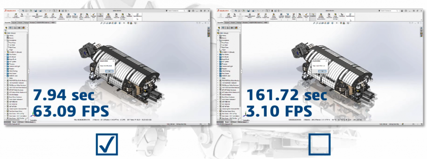Select the Mate tool in the 161.72 sec window
The height and width of the screenshot is (159, 427).
[x=235, y=15]
